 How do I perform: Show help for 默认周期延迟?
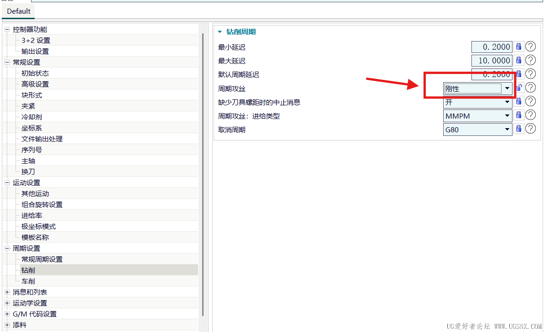[530, 73]
